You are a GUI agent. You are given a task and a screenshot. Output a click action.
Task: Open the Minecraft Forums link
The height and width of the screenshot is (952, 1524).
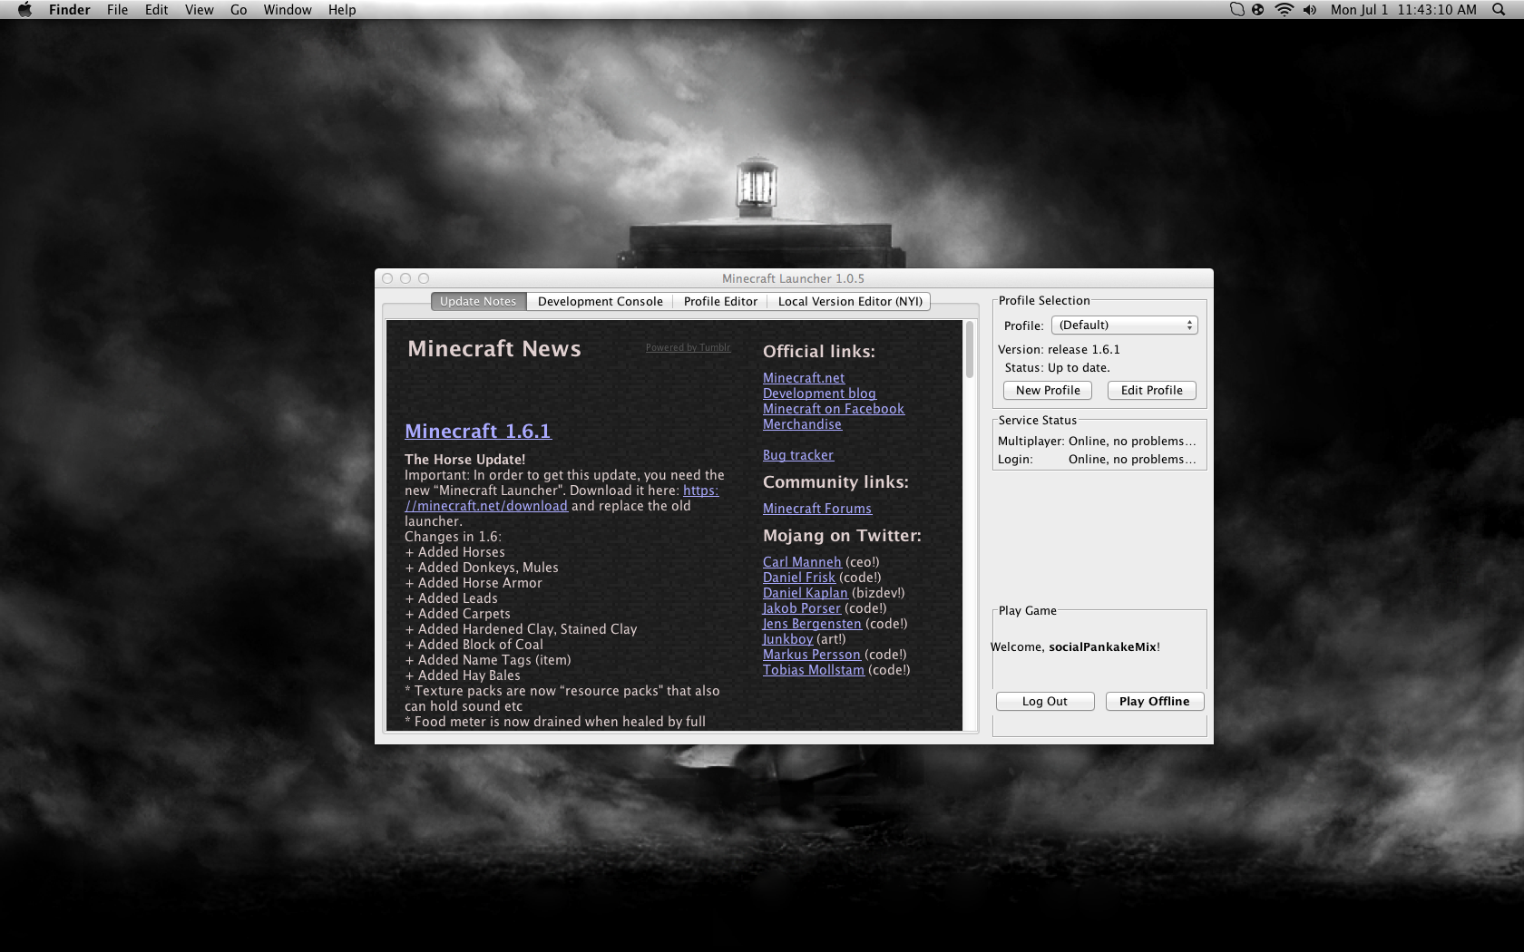point(816,509)
